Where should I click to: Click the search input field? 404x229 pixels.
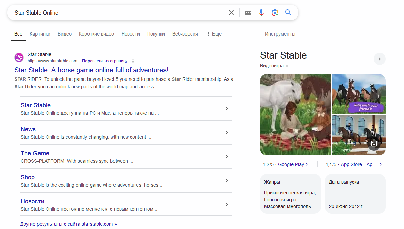(x=118, y=13)
